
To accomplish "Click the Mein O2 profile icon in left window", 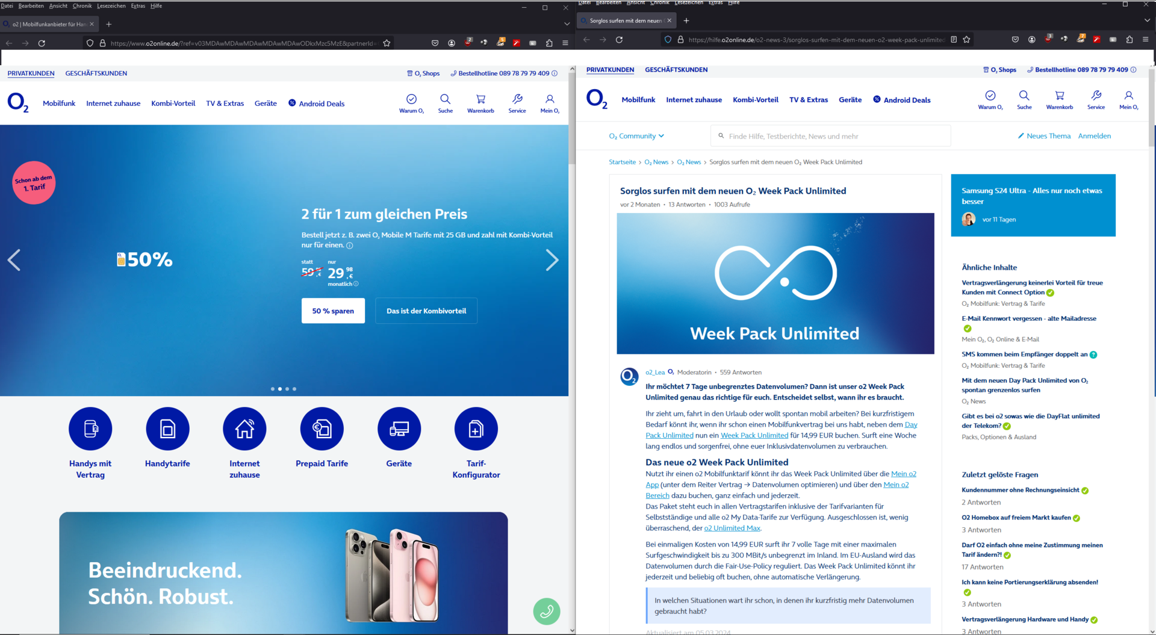I will click(550, 100).
